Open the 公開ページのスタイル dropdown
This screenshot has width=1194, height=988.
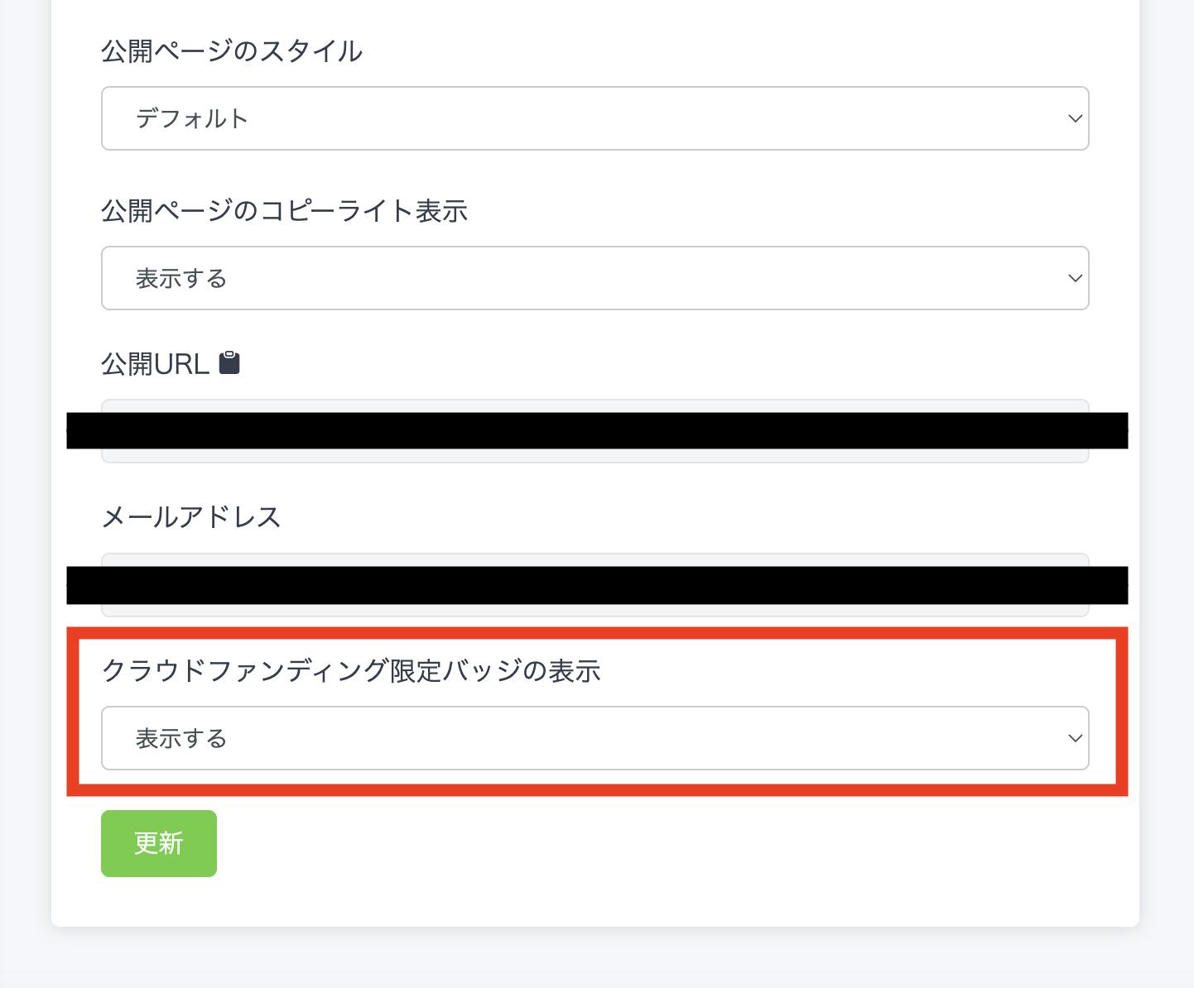pos(595,118)
